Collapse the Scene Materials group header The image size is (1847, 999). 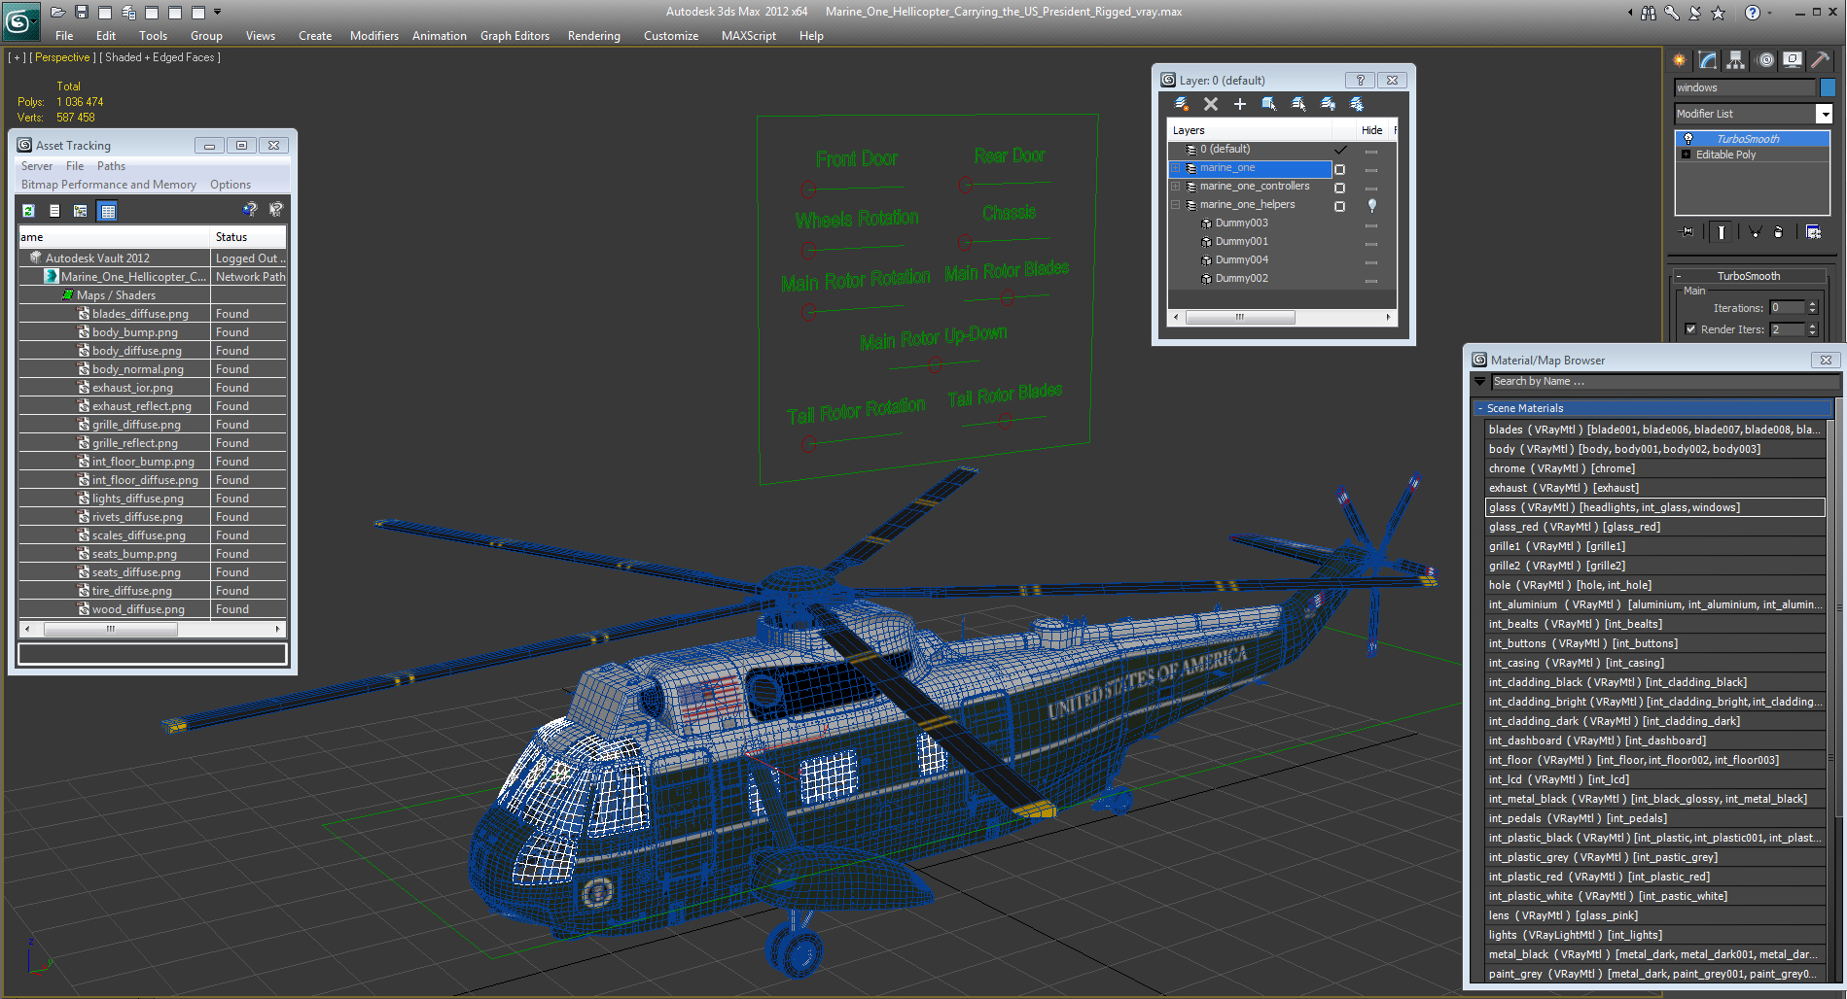1652,408
